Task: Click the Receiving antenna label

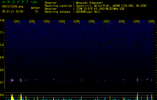Action: point(57,12)
